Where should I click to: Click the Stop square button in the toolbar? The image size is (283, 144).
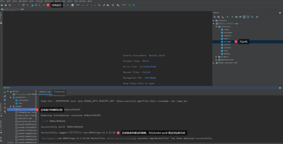(x=68, y=5)
